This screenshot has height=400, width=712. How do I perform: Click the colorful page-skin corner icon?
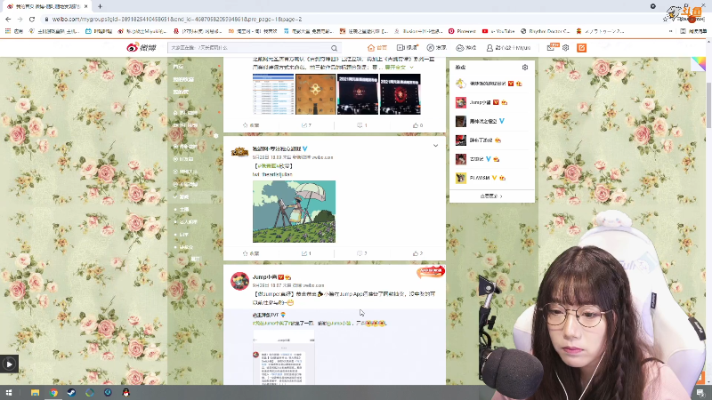[x=699, y=64]
